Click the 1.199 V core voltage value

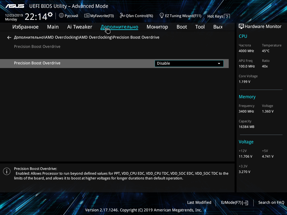coord(244,82)
